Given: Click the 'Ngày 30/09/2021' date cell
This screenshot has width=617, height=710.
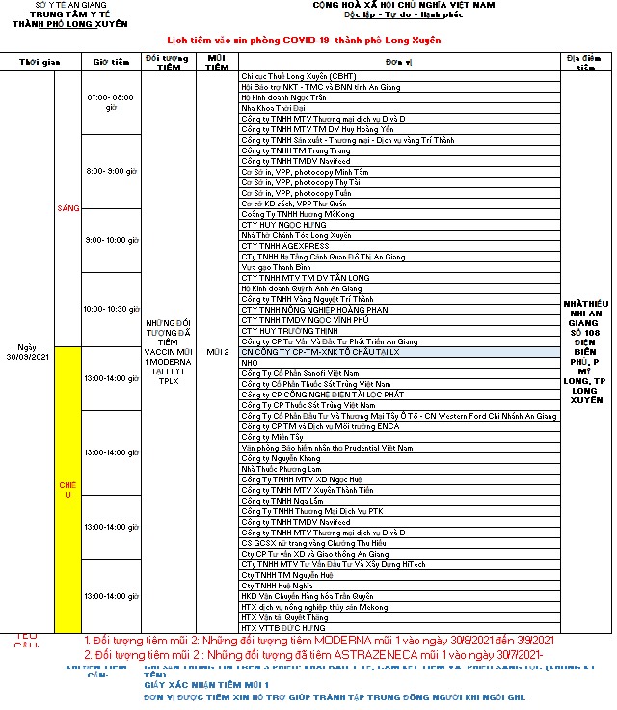Looking at the screenshot, I should pos(28,351).
